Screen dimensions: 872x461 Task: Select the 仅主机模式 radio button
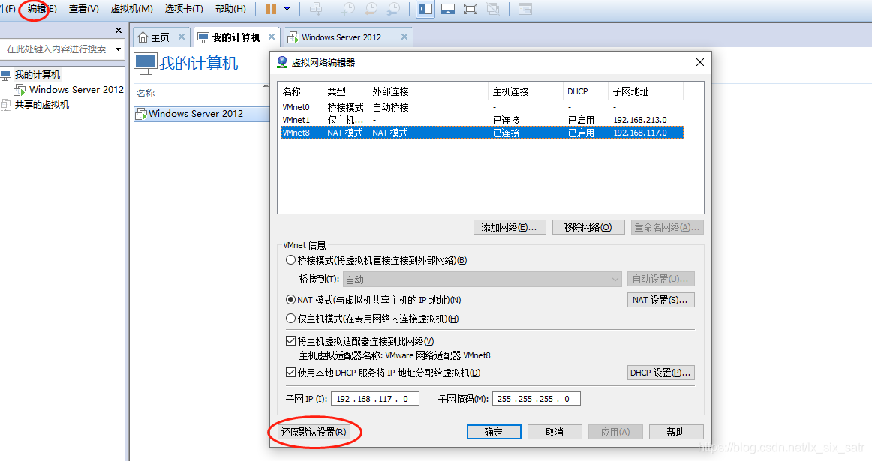coord(290,319)
